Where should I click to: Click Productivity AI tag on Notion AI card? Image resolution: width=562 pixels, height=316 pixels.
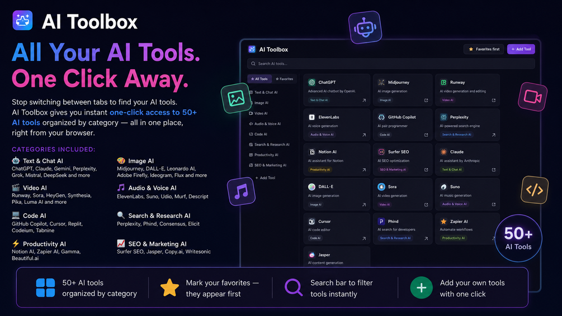click(320, 170)
